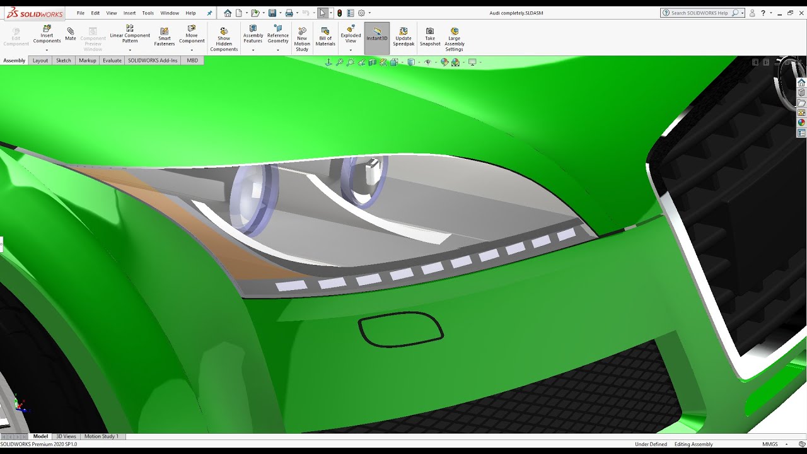Click Zoom to Area in the view toolbar

351,62
